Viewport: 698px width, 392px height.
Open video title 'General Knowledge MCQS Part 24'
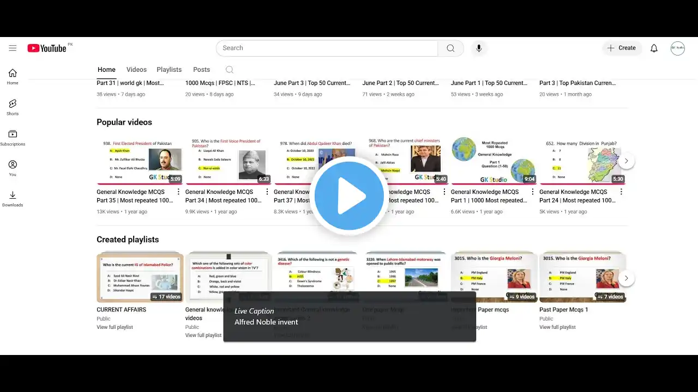point(577,196)
